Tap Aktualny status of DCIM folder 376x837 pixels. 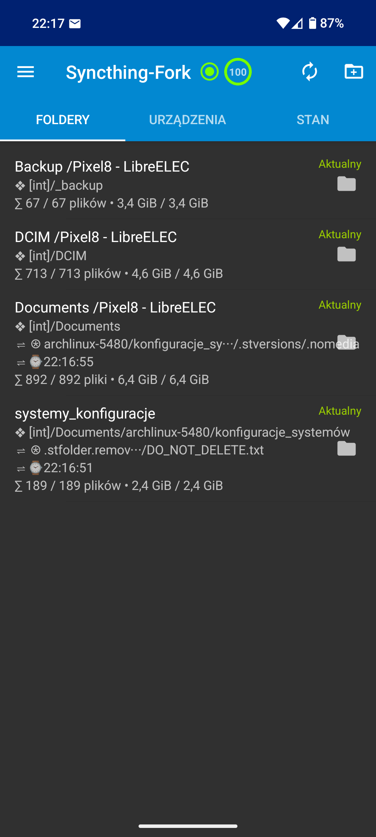point(340,234)
